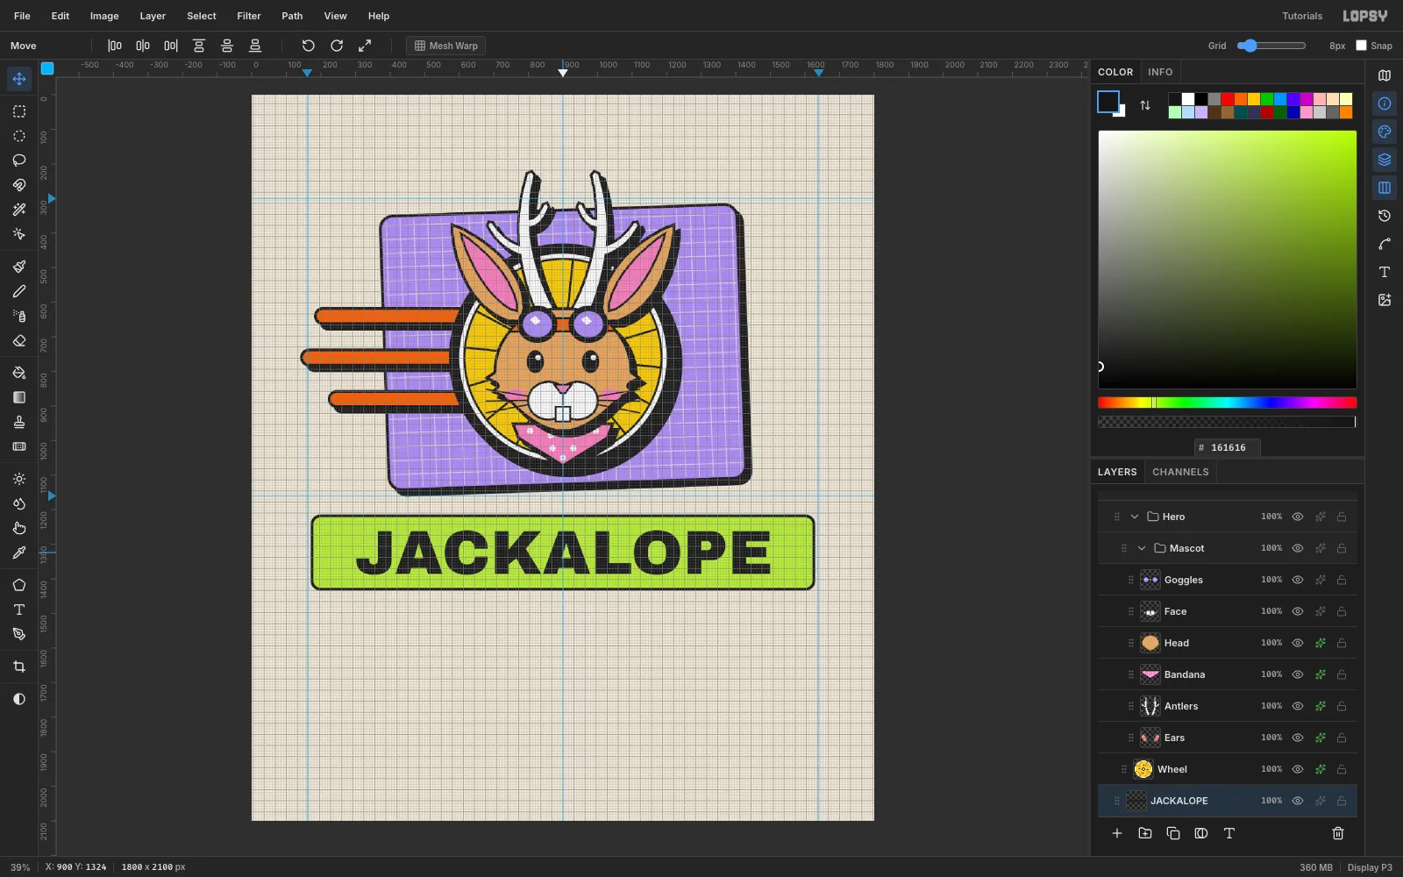Pick the eraser tool
The height and width of the screenshot is (877, 1403).
tap(19, 341)
